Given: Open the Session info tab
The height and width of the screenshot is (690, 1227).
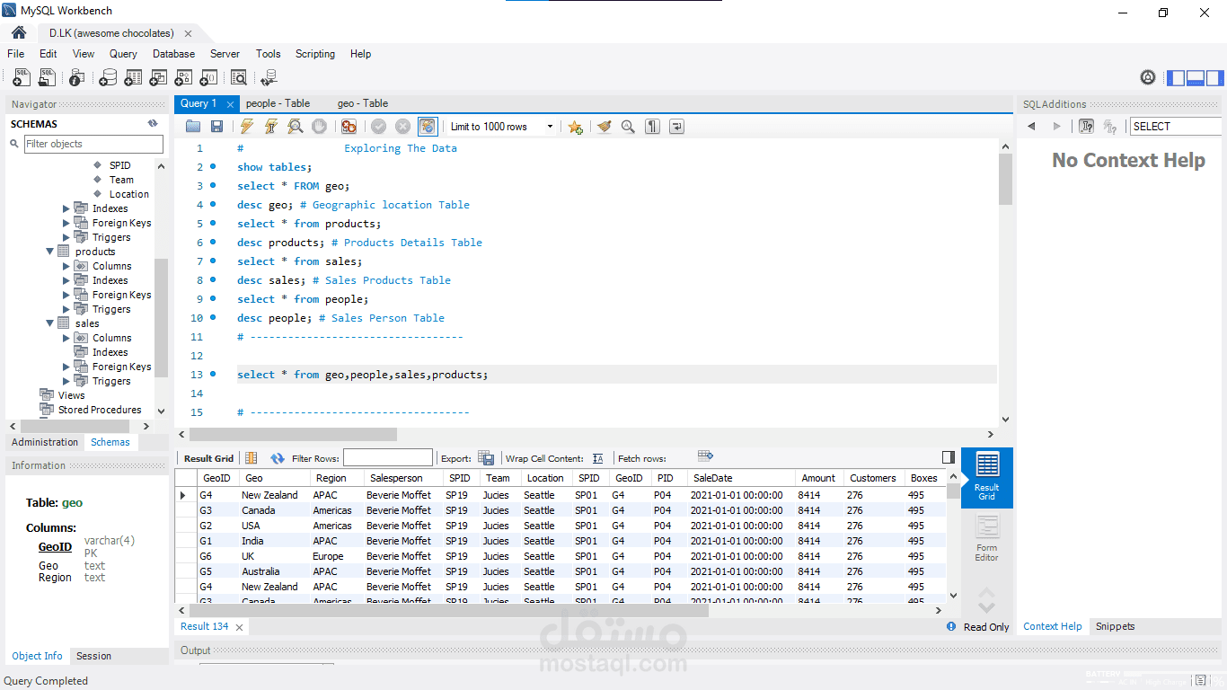Looking at the screenshot, I should pos(93,656).
